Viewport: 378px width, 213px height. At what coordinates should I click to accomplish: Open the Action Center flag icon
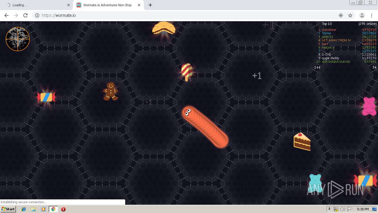coord(350,209)
